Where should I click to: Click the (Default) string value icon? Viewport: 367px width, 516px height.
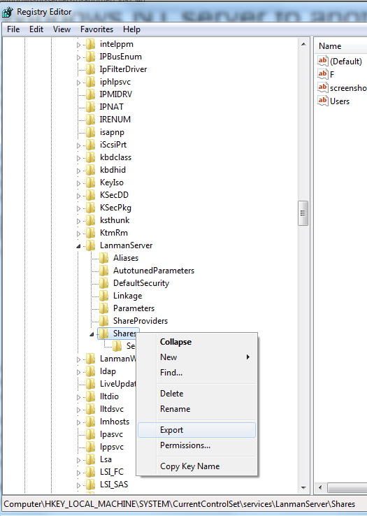click(x=322, y=61)
